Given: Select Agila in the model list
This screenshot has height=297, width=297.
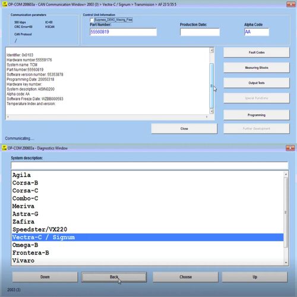Looking at the screenshot, I should tap(147, 175).
